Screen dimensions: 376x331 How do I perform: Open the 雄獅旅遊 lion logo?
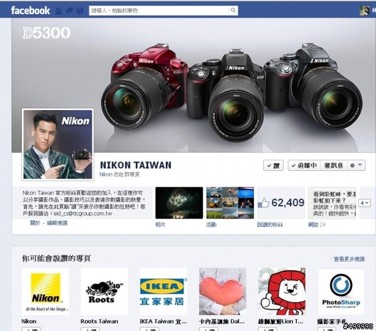[x=282, y=292]
